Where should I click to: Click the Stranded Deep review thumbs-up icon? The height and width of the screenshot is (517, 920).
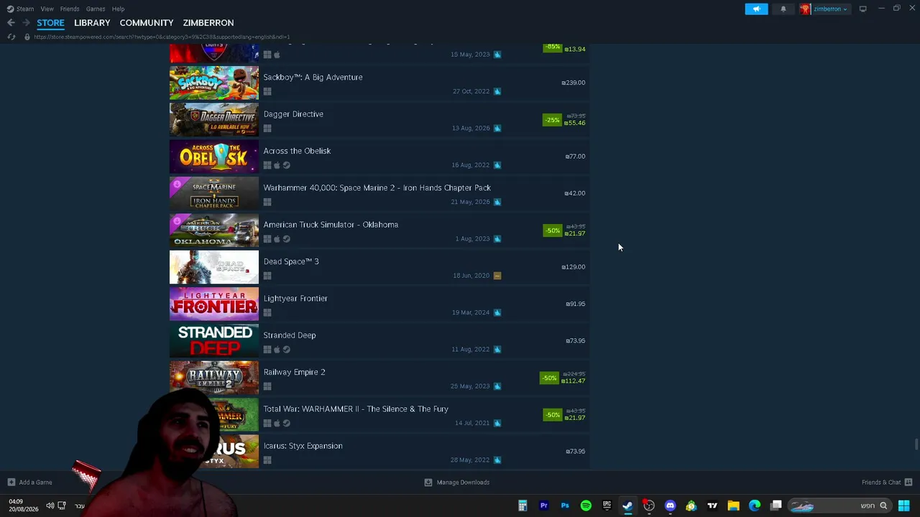(497, 350)
